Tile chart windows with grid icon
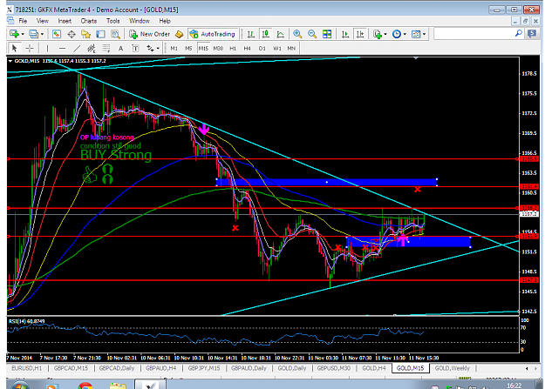545x389 pixels. [x=327, y=34]
